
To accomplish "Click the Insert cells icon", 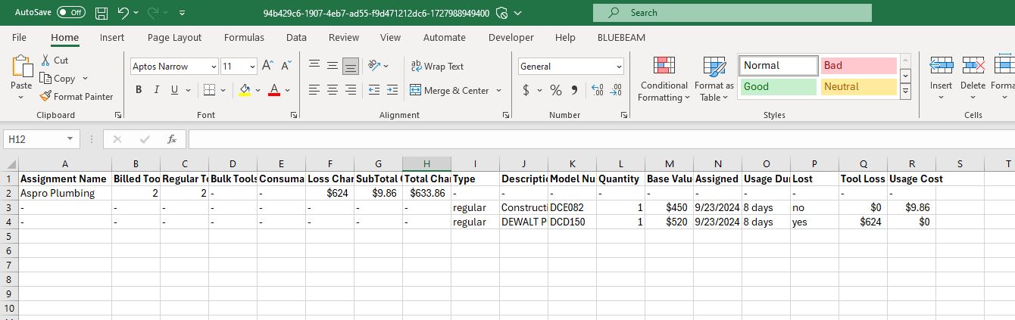I will [x=941, y=66].
